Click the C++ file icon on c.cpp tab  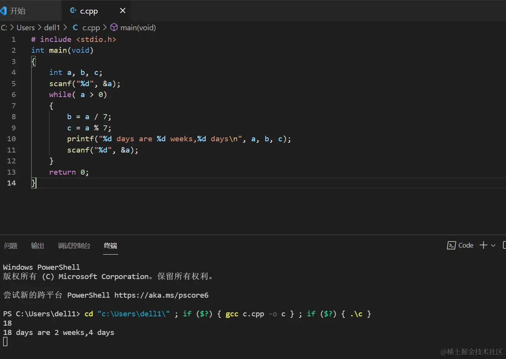point(73,10)
